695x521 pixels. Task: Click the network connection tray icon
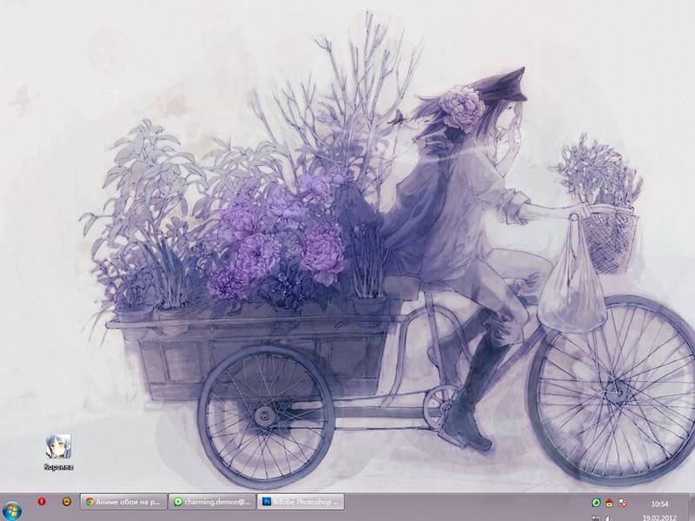[x=596, y=518]
